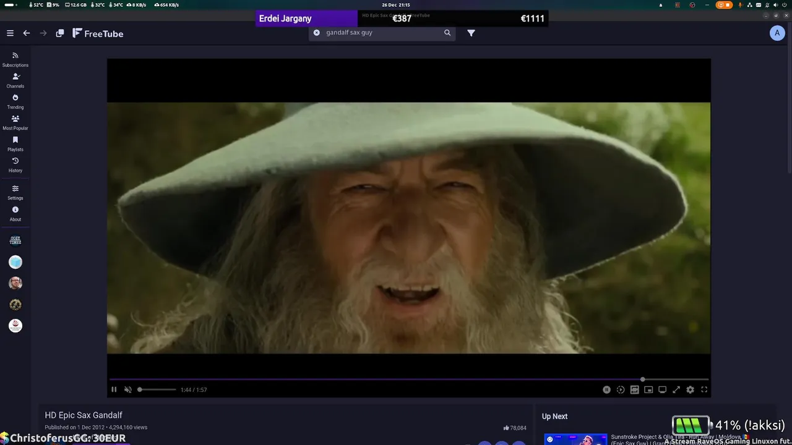The width and height of the screenshot is (792, 445).
Task: Open the white and red channel avatar
Action: pyautogui.click(x=15, y=325)
